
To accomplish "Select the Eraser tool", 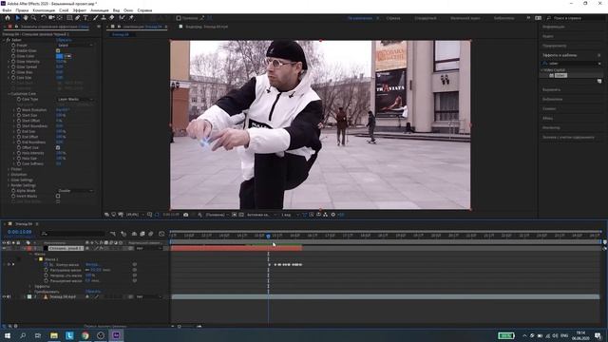I will (112, 18).
